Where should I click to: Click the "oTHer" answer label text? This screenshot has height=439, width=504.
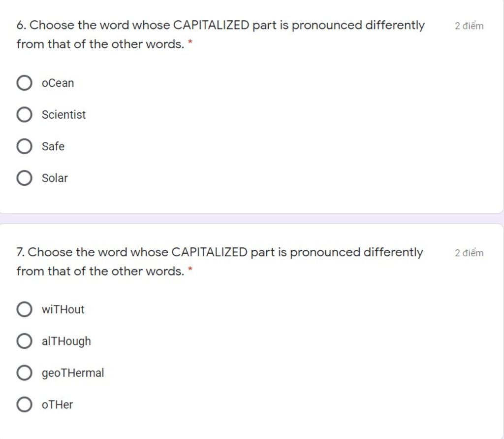[x=57, y=405]
